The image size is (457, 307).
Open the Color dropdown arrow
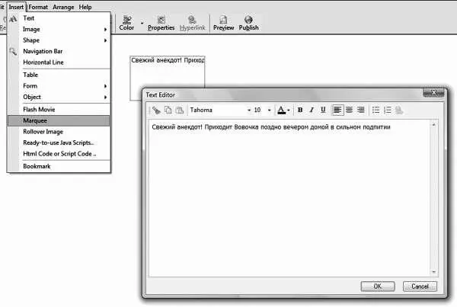click(x=142, y=23)
